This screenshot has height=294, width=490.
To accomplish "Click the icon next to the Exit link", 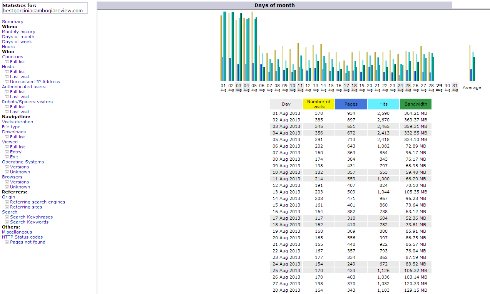I will [7, 157].
